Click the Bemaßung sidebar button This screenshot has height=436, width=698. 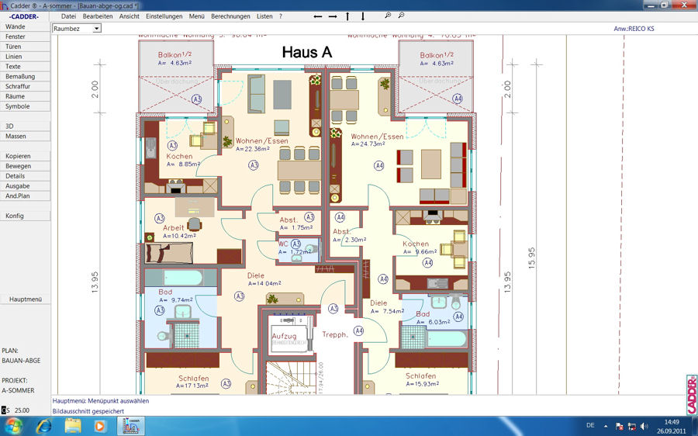pos(25,77)
